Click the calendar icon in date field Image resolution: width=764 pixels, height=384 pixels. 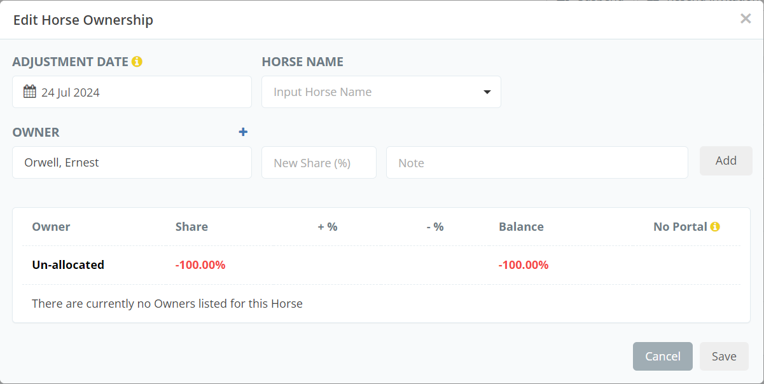[x=29, y=92]
